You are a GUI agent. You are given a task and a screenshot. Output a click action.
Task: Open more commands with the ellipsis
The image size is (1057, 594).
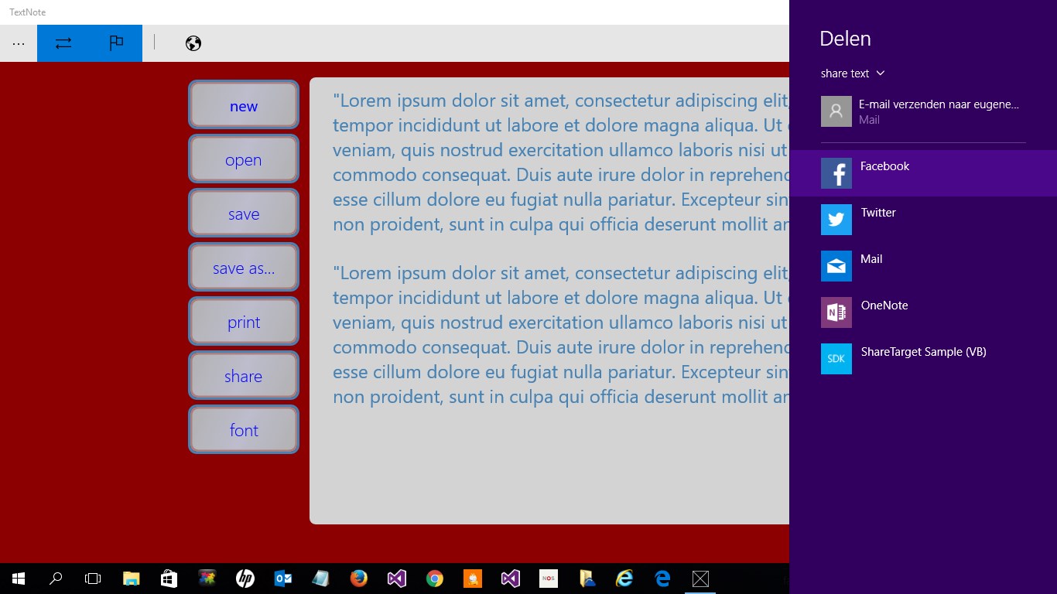pyautogui.click(x=19, y=43)
